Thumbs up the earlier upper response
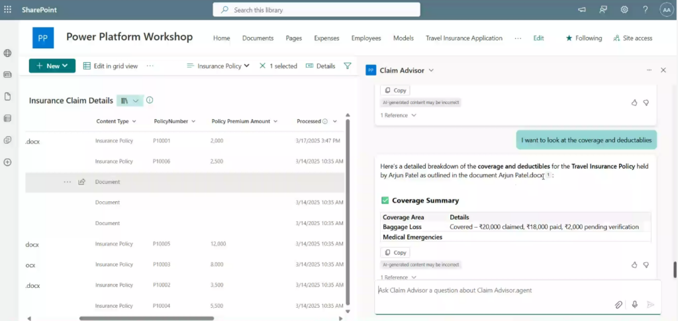 [634, 103]
